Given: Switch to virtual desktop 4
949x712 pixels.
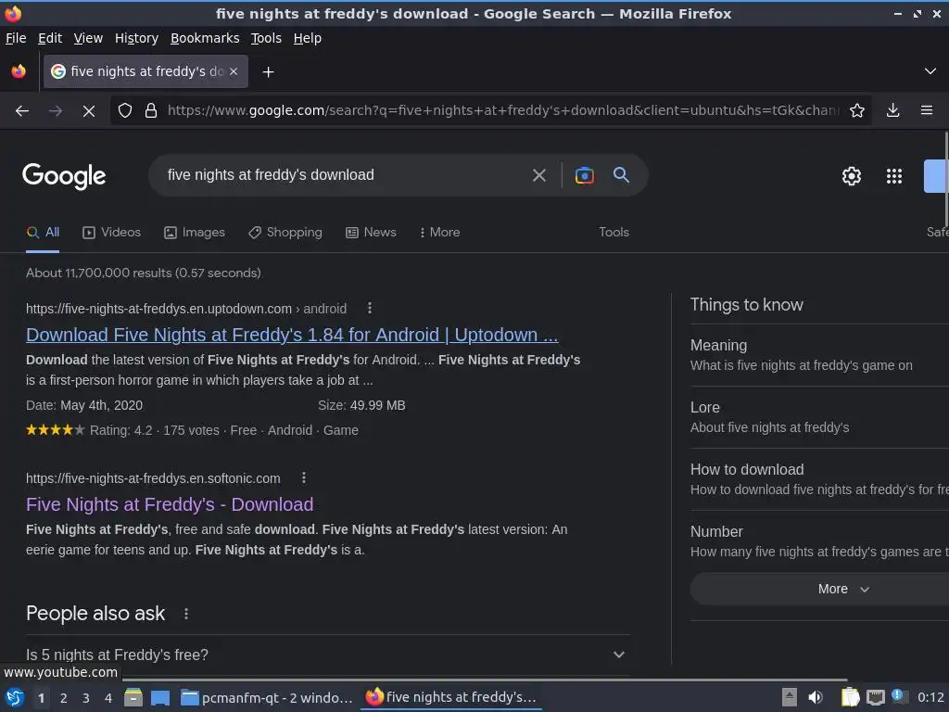Looking at the screenshot, I should [108, 698].
